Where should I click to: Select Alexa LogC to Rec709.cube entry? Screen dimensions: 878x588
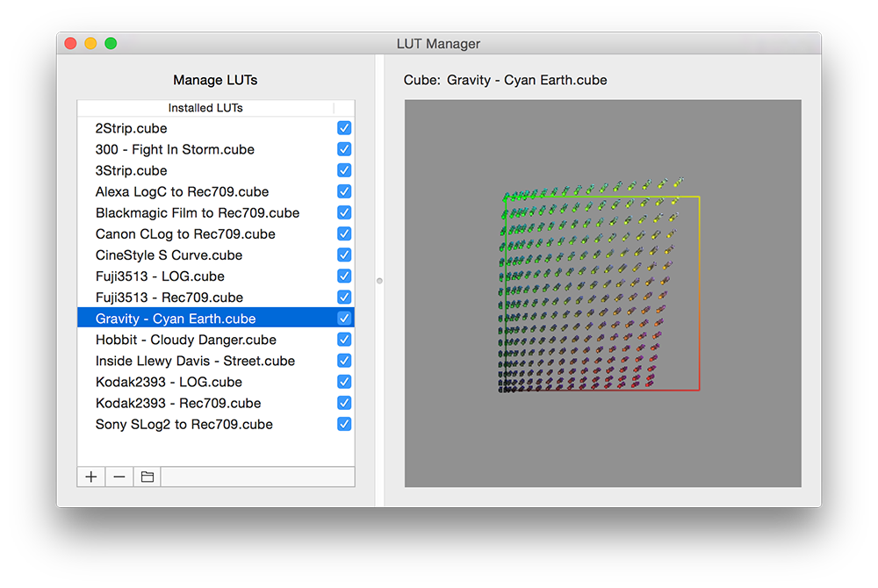[182, 191]
